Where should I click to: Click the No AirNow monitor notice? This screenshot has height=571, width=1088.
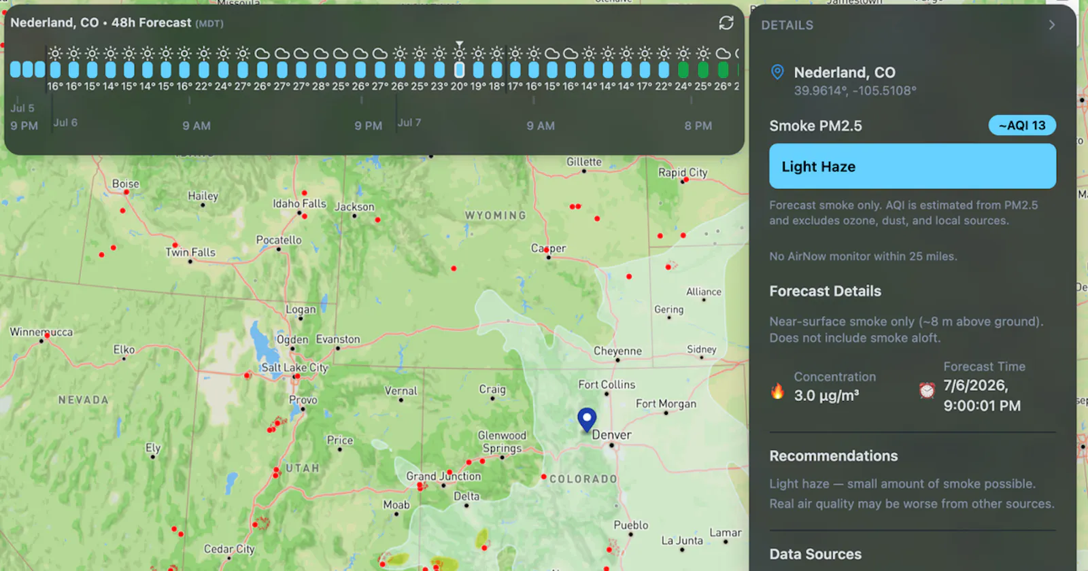(863, 256)
